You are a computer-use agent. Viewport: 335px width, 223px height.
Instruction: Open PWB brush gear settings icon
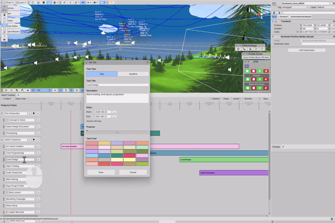244,49
